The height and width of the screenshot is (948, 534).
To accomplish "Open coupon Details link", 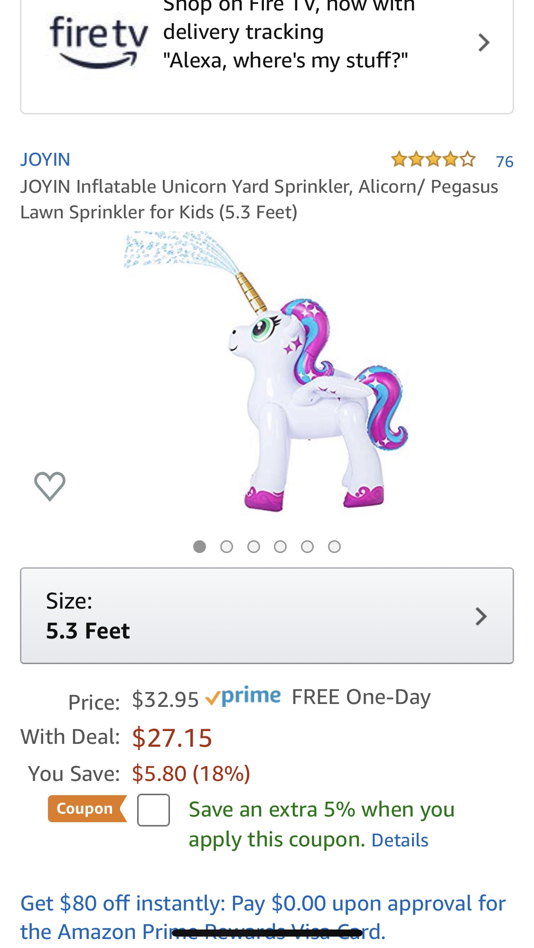I will (400, 840).
